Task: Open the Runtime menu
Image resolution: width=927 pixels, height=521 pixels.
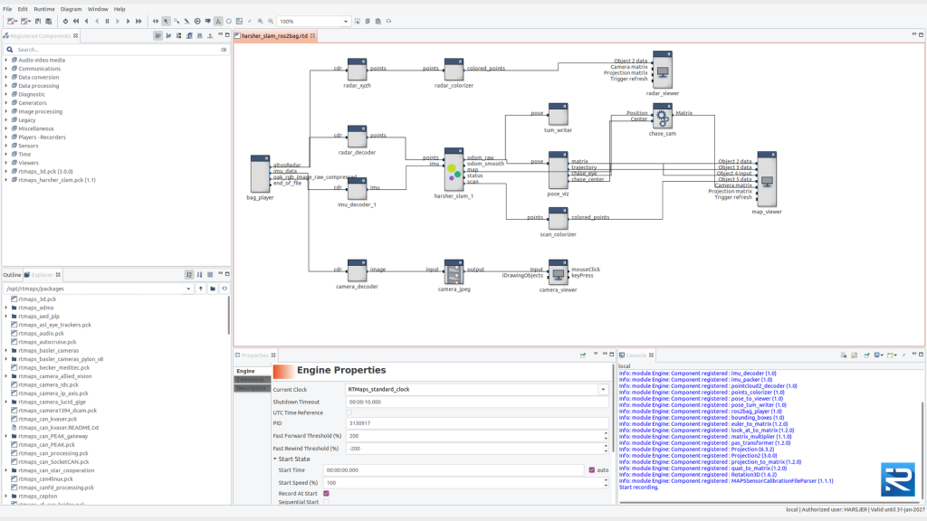Action: 43,9
